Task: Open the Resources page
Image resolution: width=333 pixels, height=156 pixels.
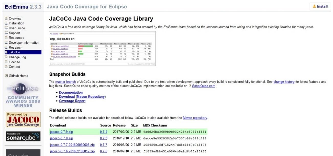Action: click(x=16, y=38)
